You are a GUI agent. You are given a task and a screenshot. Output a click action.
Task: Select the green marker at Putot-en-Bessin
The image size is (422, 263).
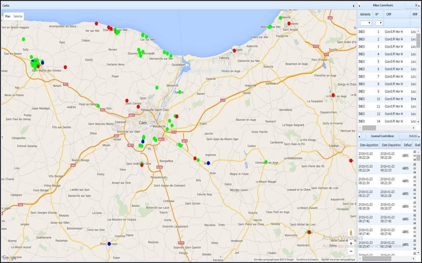point(98,106)
